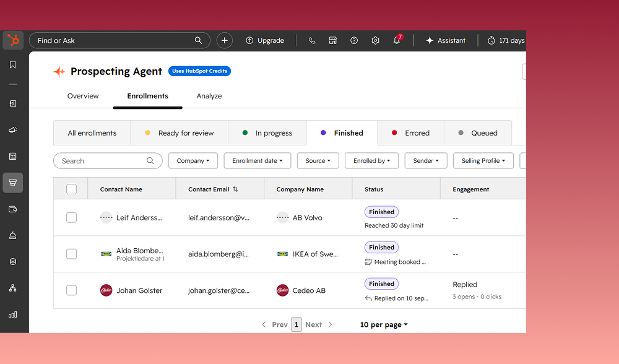619x364 pixels.
Task: Expand the Selling Profile filter dropdown
Action: (x=483, y=161)
